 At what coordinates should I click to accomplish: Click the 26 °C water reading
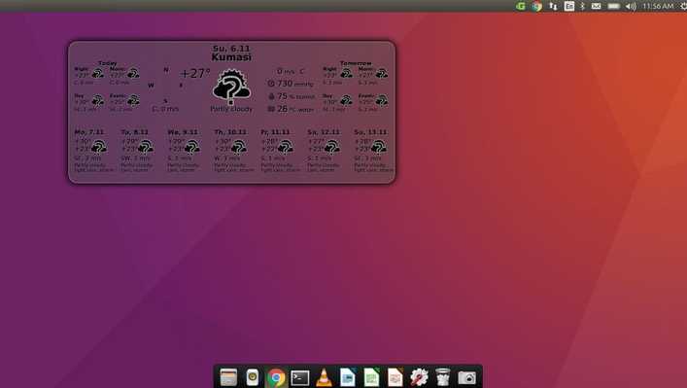tap(291, 109)
